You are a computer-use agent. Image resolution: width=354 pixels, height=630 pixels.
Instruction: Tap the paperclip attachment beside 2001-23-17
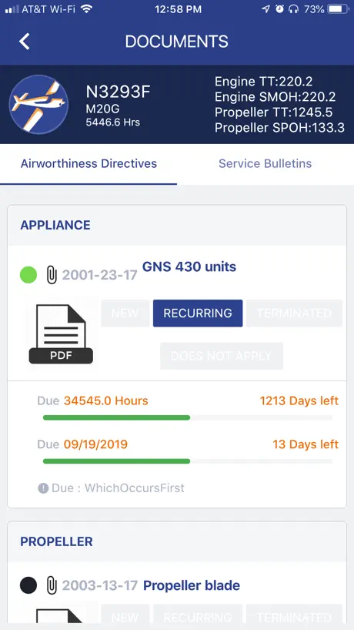click(x=52, y=275)
